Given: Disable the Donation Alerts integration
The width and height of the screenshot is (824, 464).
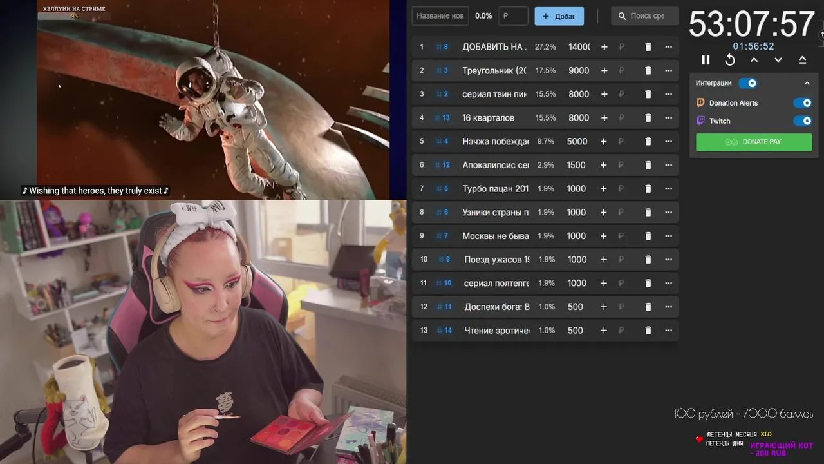Looking at the screenshot, I should click(802, 103).
